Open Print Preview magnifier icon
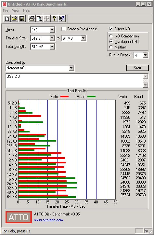 tap(39, 19)
